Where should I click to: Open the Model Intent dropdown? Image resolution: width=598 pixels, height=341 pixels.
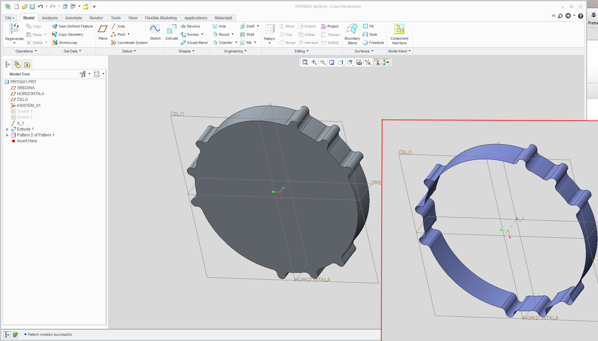coord(399,51)
